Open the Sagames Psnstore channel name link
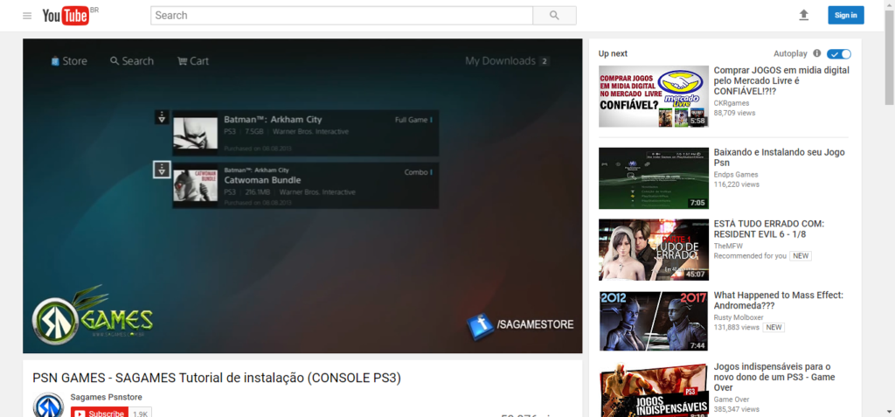 106,397
